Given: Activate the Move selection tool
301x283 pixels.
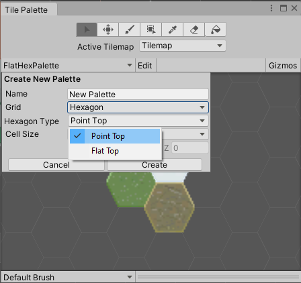Looking at the screenshot, I should pyautogui.click(x=108, y=30).
